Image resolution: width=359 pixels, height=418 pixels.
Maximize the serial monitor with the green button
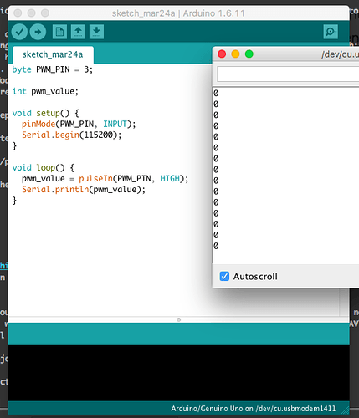coord(249,54)
